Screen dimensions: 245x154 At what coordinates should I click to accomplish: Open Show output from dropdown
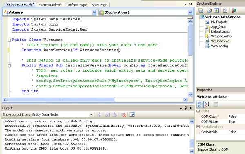point(91,115)
